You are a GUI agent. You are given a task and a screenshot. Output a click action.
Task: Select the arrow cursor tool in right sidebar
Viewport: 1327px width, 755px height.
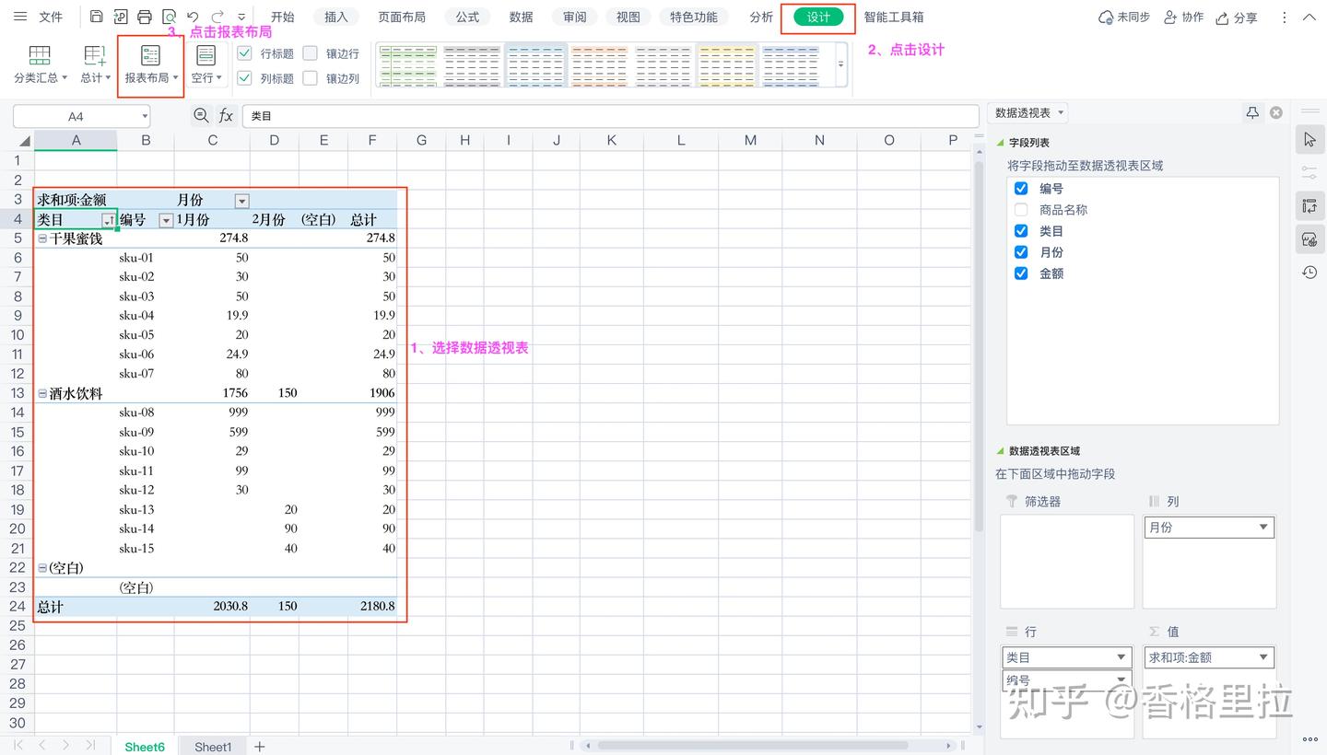coord(1309,140)
